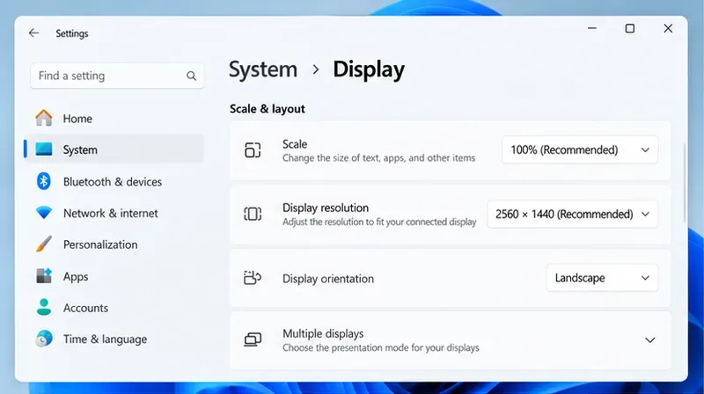Click the Scale & layout heading

[x=268, y=108]
